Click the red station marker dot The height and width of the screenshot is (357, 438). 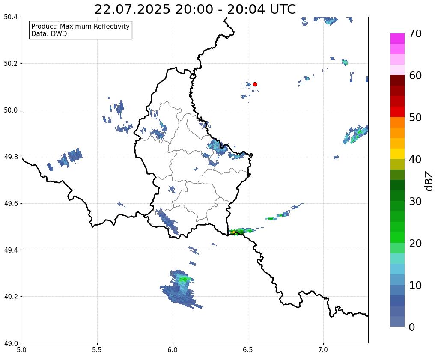click(255, 84)
